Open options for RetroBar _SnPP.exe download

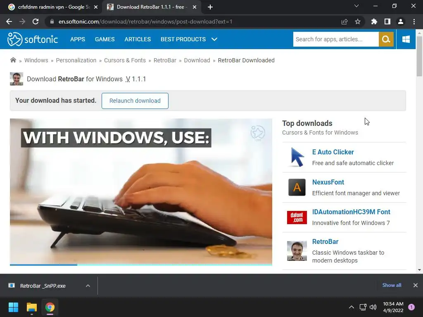(88, 286)
